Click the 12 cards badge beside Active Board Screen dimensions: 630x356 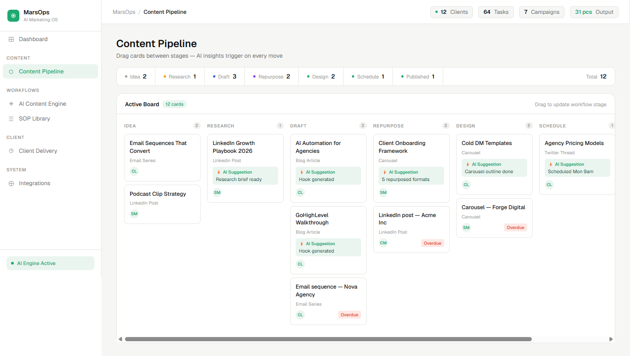(x=174, y=104)
